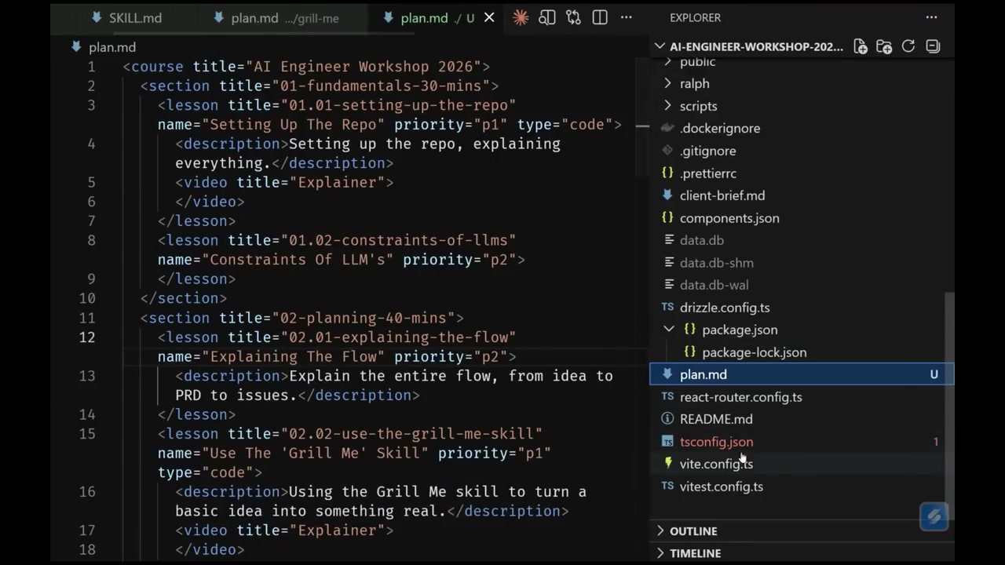
Task: Click the U git status badge on plan.md
Action: click(x=934, y=374)
